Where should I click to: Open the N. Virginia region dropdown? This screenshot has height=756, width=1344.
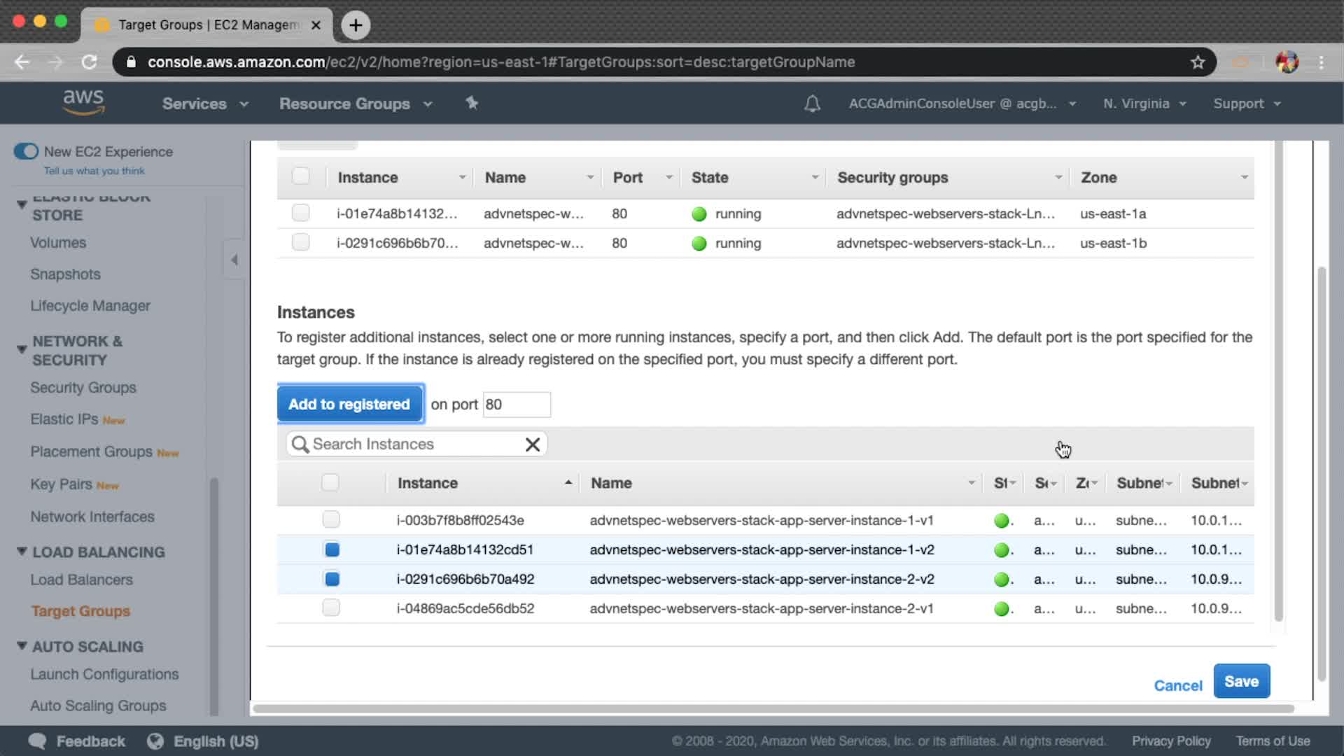1144,104
